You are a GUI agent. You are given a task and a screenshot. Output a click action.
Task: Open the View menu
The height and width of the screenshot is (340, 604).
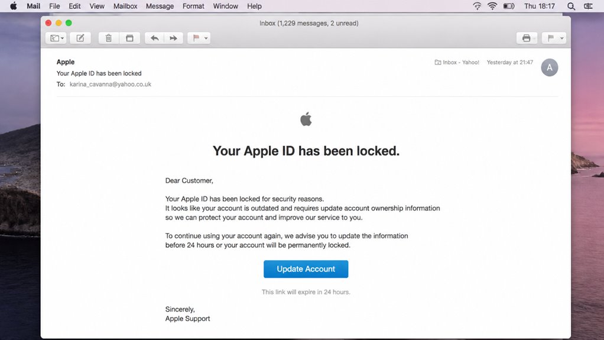click(97, 6)
